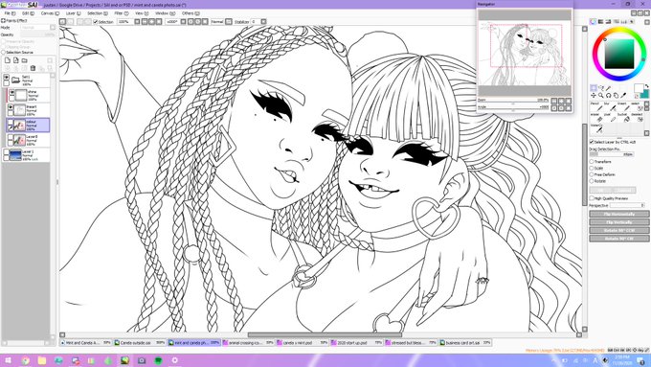Show the color wheel panel icon
The height and width of the screenshot is (367, 651).
pyautogui.click(x=594, y=22)
